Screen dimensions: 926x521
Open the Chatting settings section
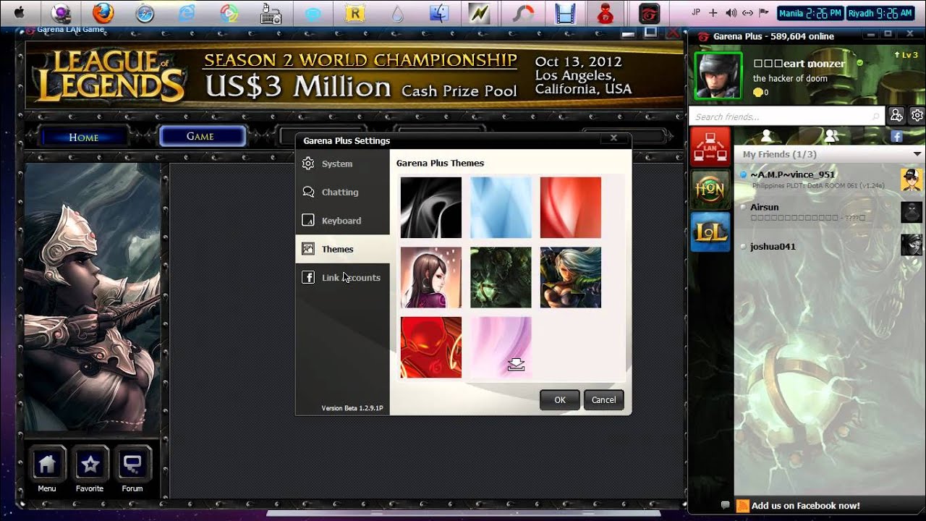(342, 192)
